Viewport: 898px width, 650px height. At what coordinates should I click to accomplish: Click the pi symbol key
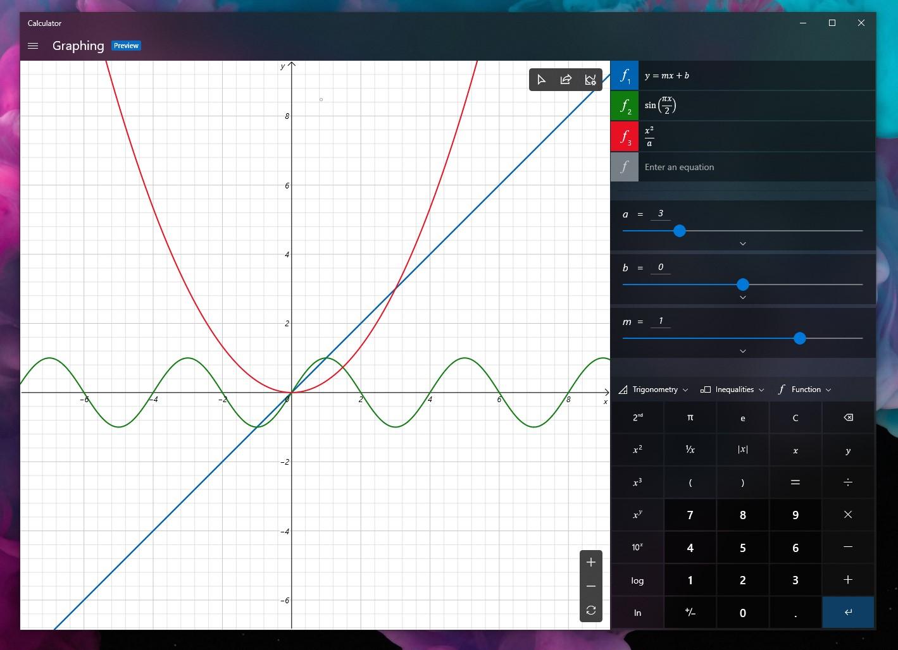coord(690,417)
